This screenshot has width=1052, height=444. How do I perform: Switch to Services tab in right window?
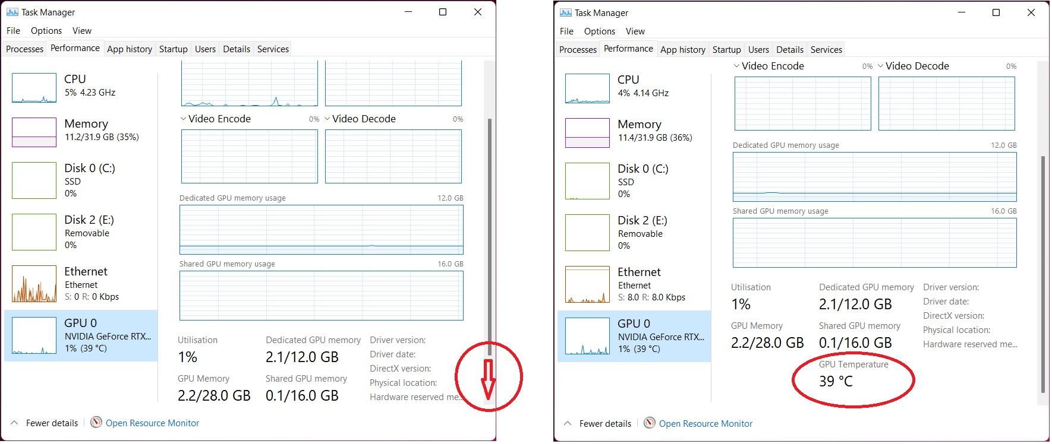point(826,50)
